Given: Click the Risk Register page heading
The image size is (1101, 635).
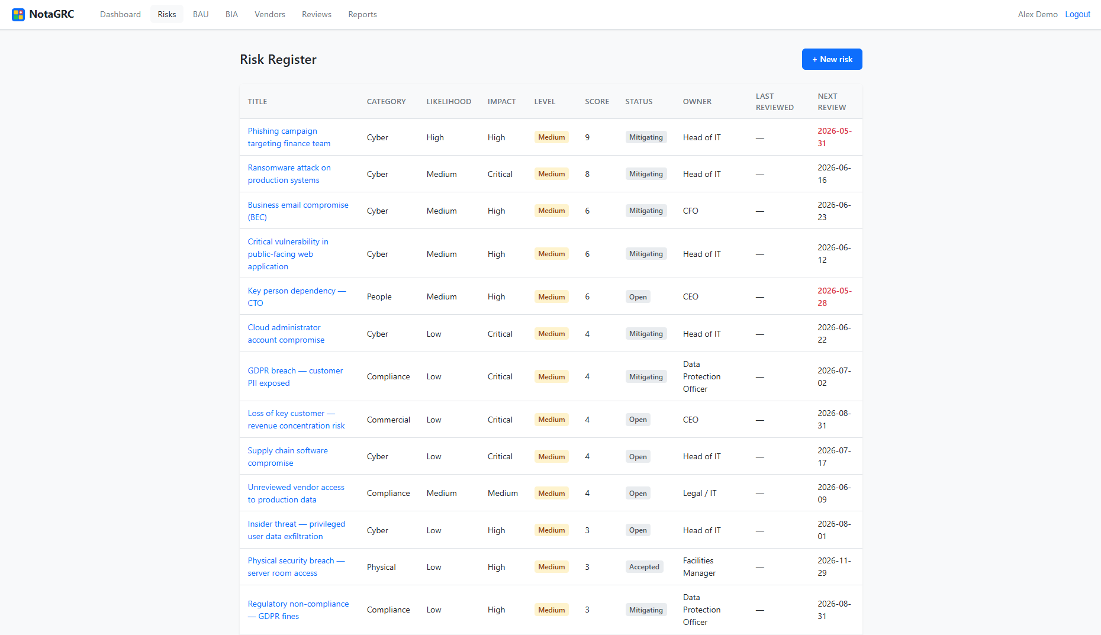Looking at the screenshot, I should (x=278, y=59).
